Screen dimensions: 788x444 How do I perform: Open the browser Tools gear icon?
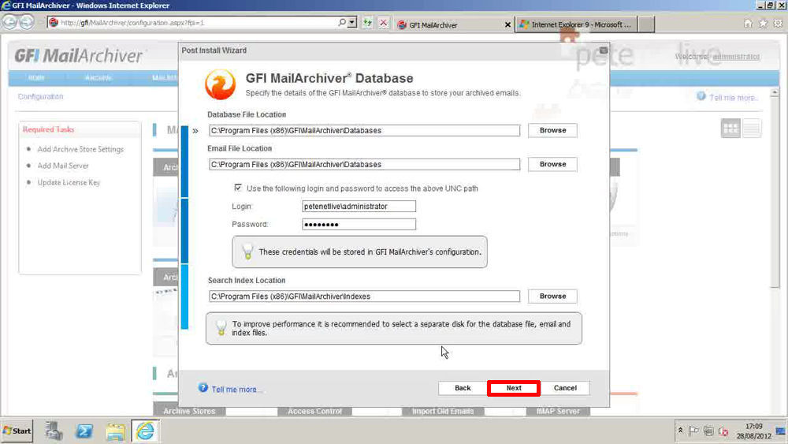coord(778,24)
